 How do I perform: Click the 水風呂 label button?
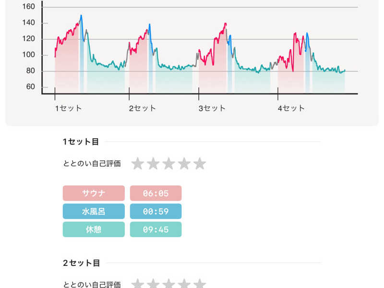pos(94,211)
